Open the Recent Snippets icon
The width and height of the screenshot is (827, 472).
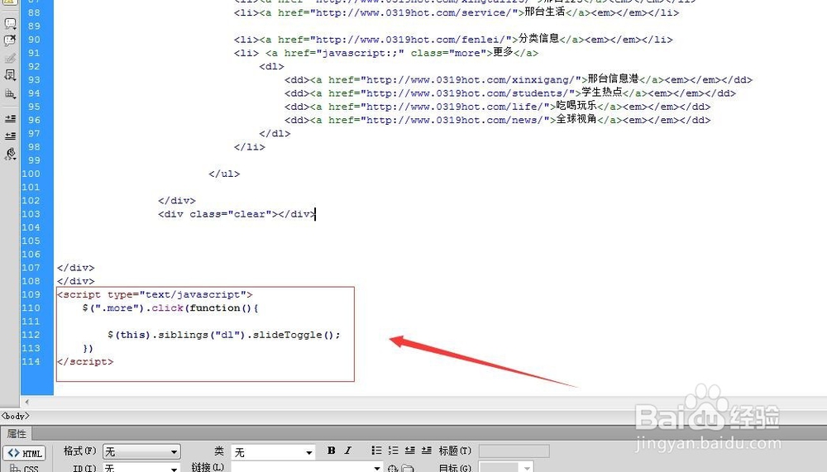tap(10, 75)
